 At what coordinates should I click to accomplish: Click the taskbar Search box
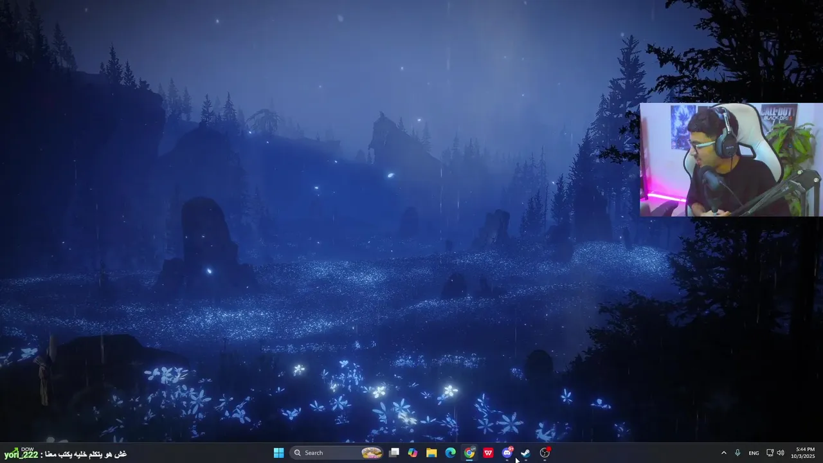click(x=337, y=453)
